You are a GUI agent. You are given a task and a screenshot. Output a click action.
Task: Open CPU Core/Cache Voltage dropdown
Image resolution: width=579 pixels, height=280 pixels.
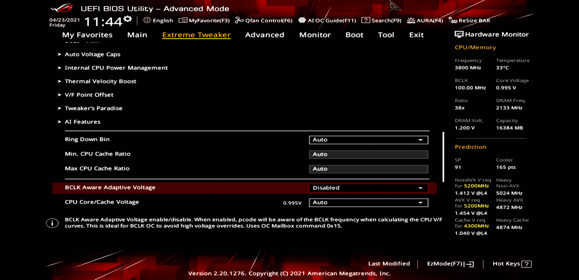368,203
